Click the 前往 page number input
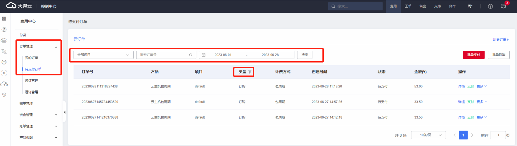Screen dimensions: 517x146 click(498, 135)
